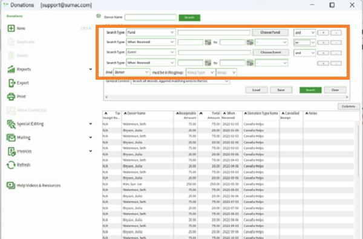Open the 'and' connector dropdown in Event row

[304, 53]
